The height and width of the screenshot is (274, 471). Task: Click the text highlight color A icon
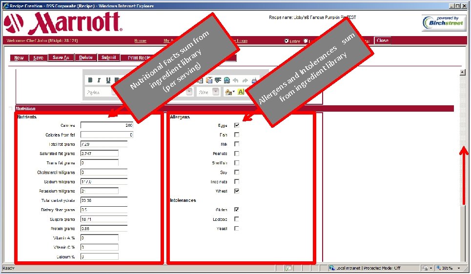pyautogui.click(x=241, y=92)
